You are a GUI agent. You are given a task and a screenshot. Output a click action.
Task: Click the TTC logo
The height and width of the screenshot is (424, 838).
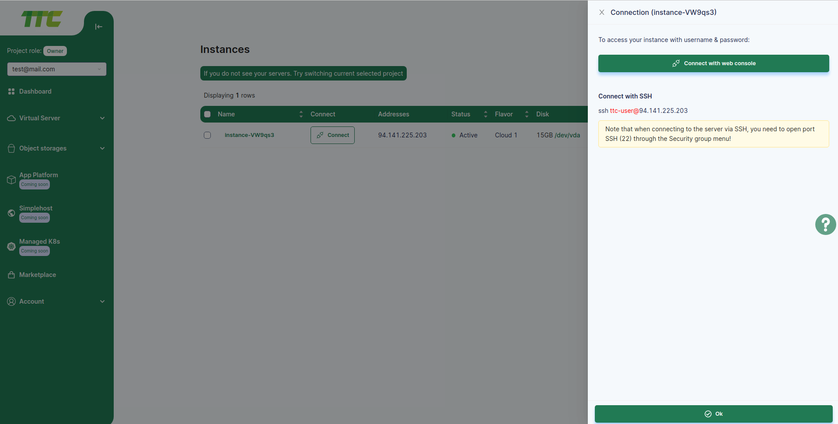42,19
